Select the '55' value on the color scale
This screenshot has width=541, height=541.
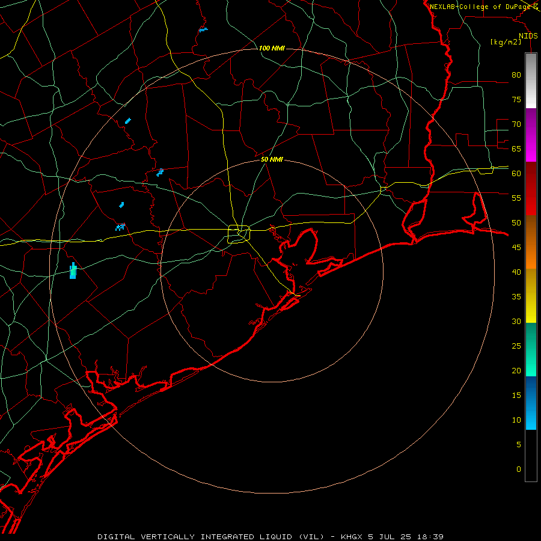coord(516,198)
